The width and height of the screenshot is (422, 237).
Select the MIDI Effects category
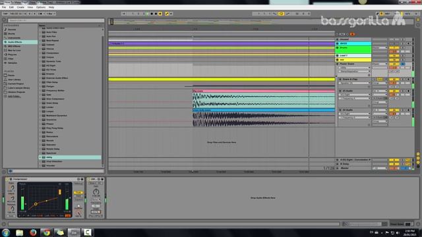[x=15, y=46]
